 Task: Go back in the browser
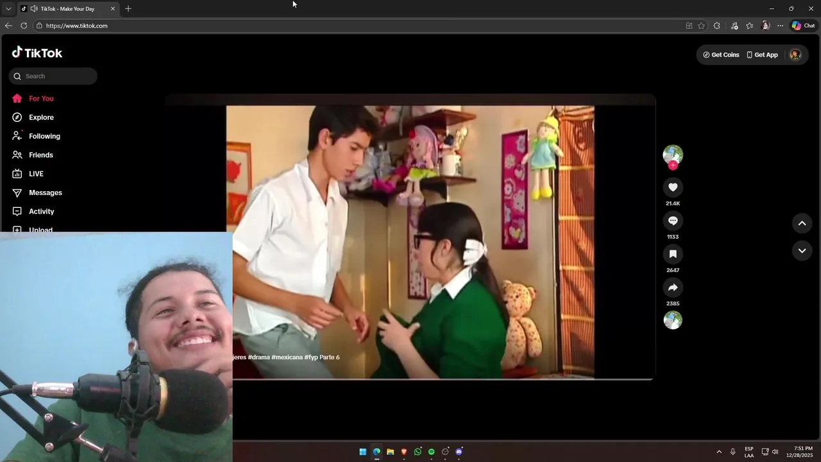click(x=8, y=26)
